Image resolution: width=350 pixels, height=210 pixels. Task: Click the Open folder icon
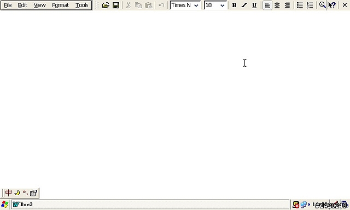click(106, 5)
